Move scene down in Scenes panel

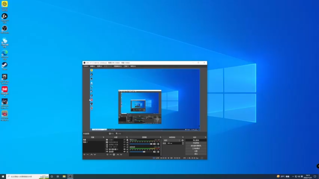[95, 154]
